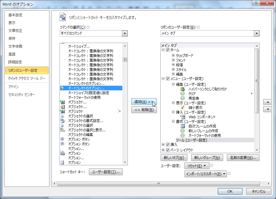Click the icon beside オブジェクトの書式設定...

click(x=62, y=121)
